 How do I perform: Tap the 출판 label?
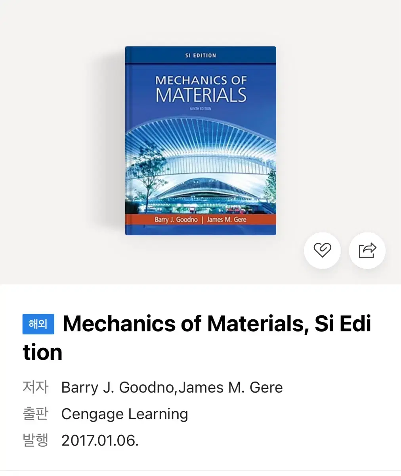point(35,414)
